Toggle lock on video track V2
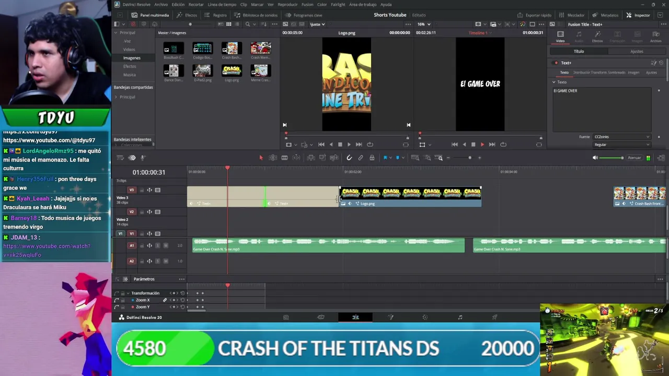The height and width of the screenshot is (376, 669). [x=142, y=212]
